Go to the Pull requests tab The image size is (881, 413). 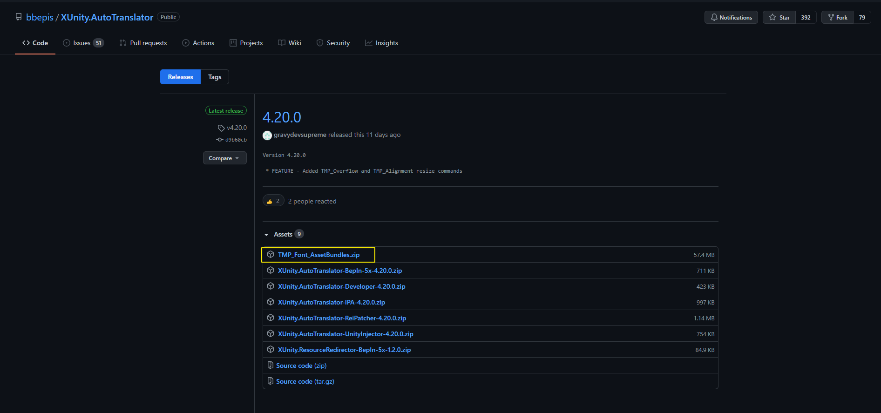pyautogui.click(x=143, y=43)
